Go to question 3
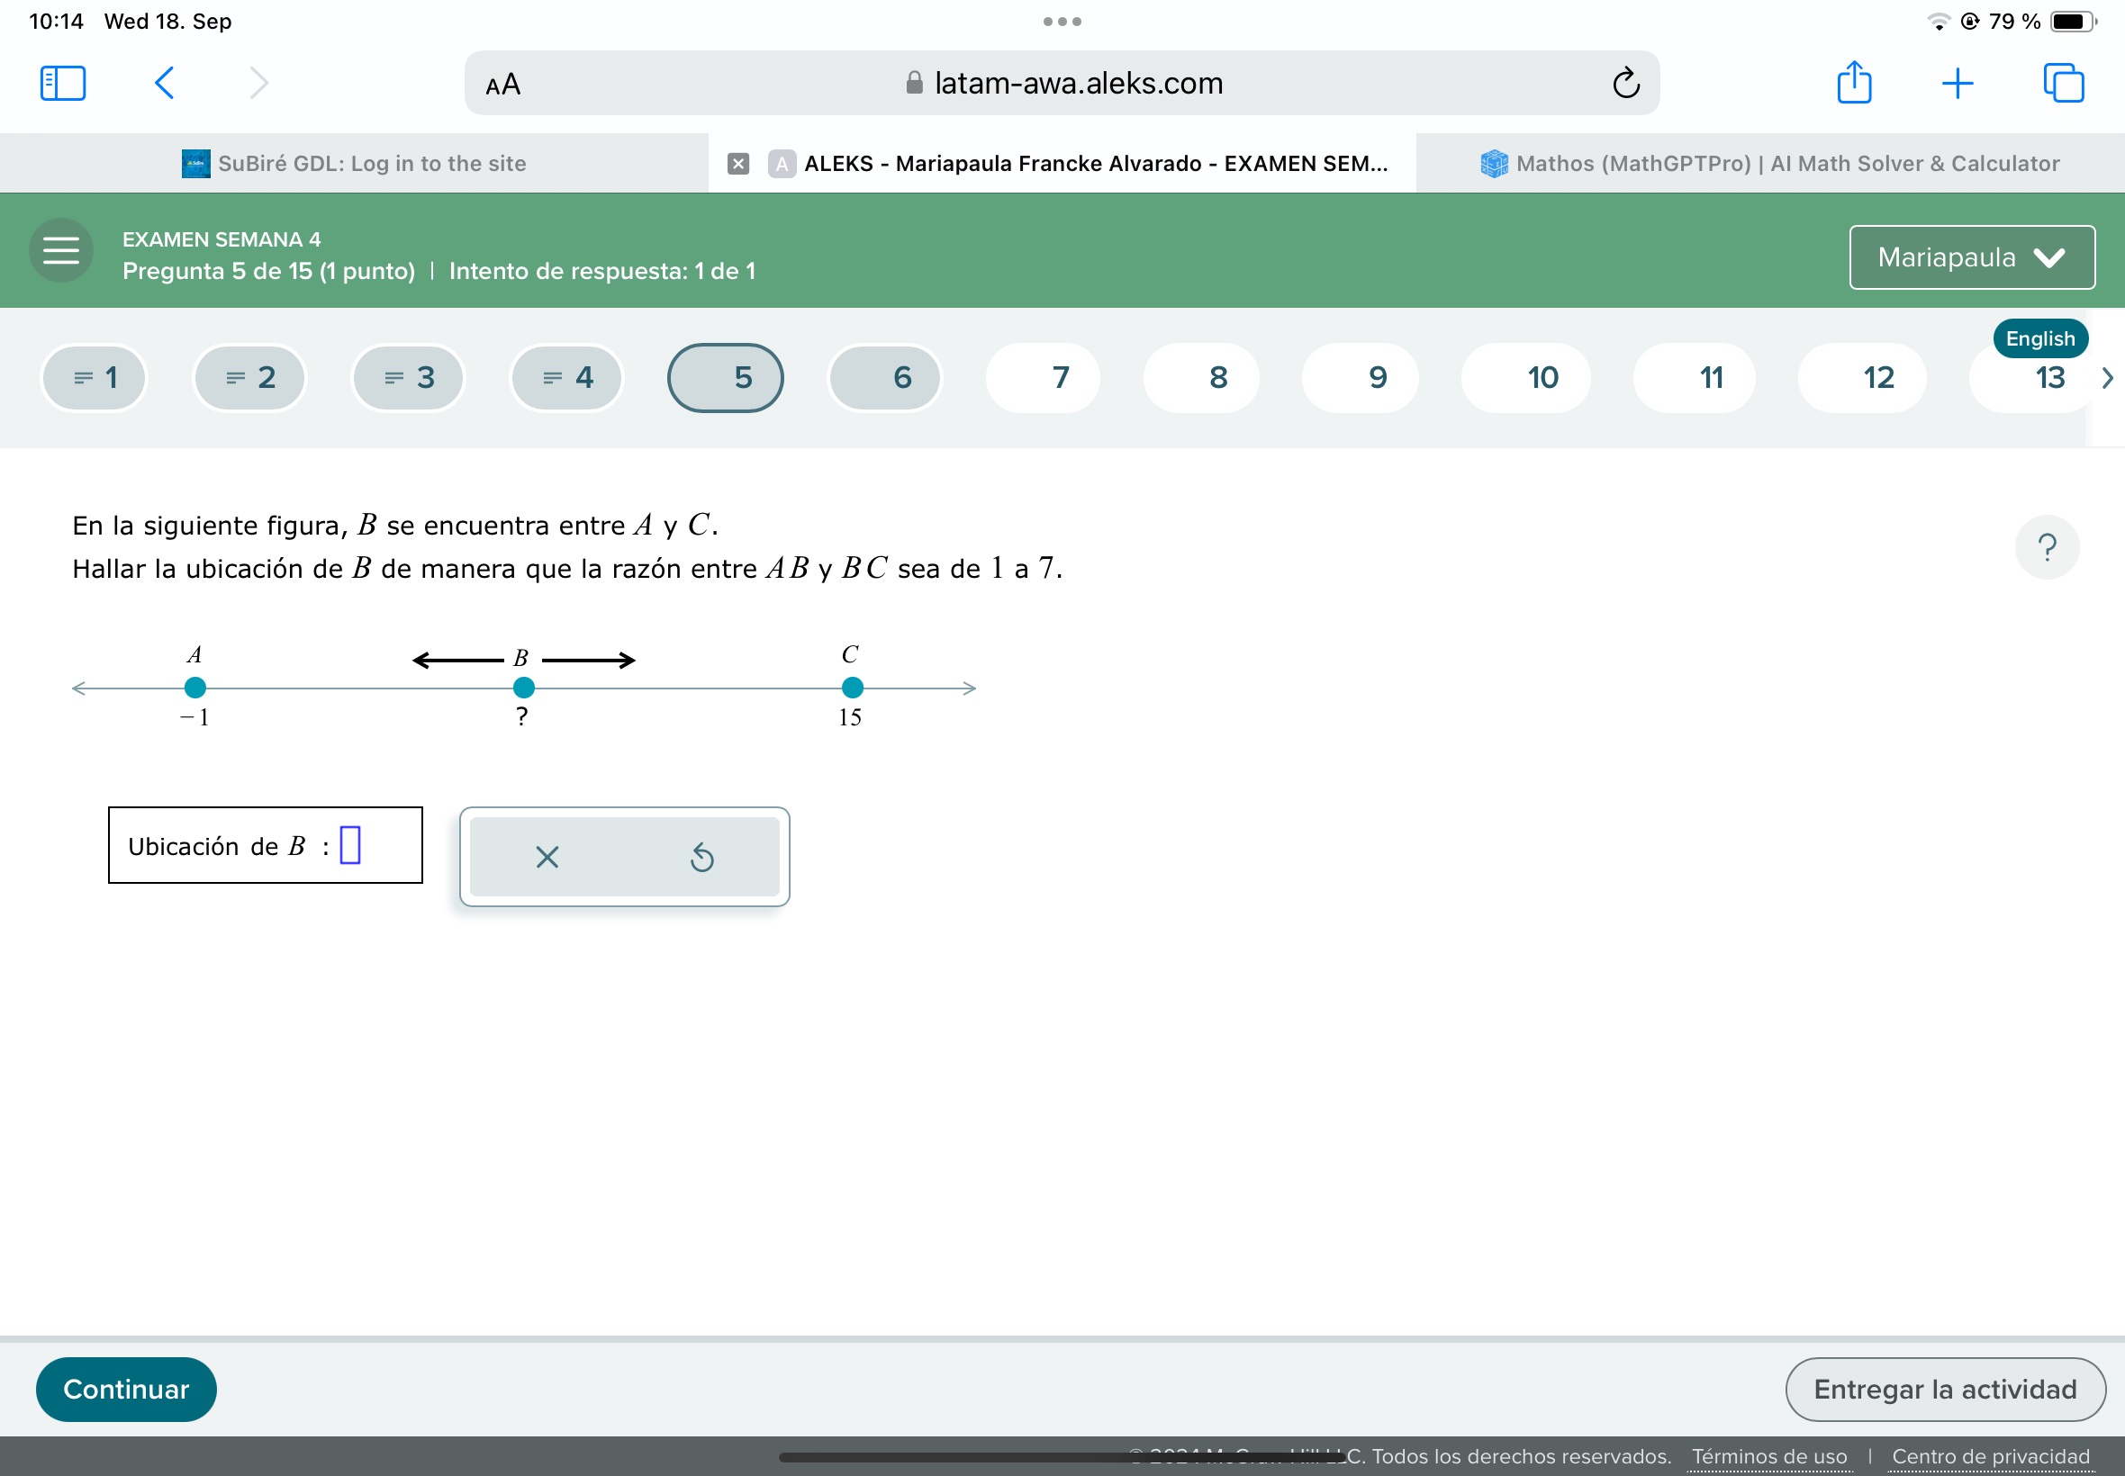 pyautogui.click(x=408, y=377)
